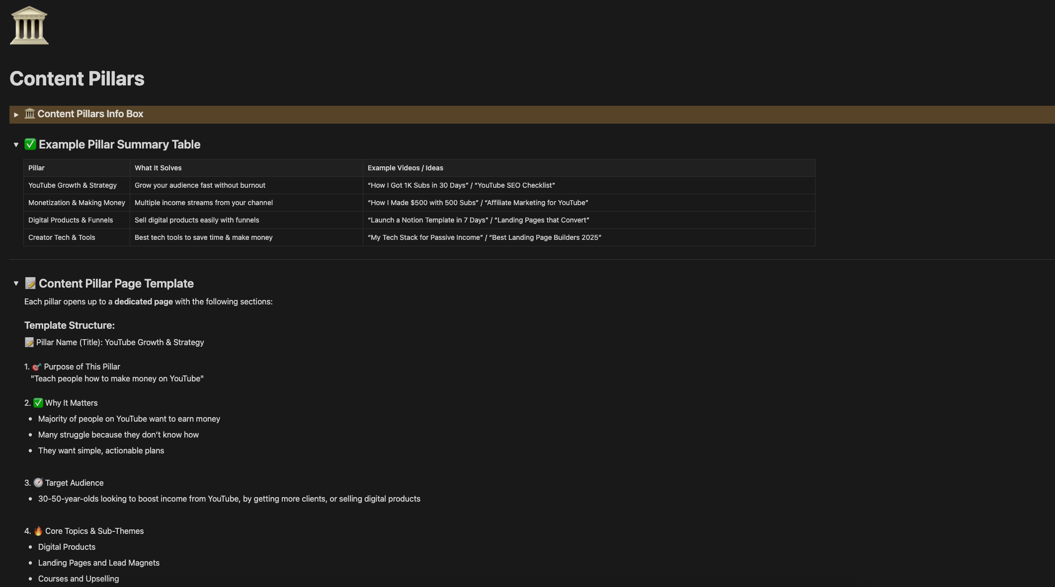Select the What It Solves header cell
Viewport: 1055px width, 587px height.
coord(158,168)
